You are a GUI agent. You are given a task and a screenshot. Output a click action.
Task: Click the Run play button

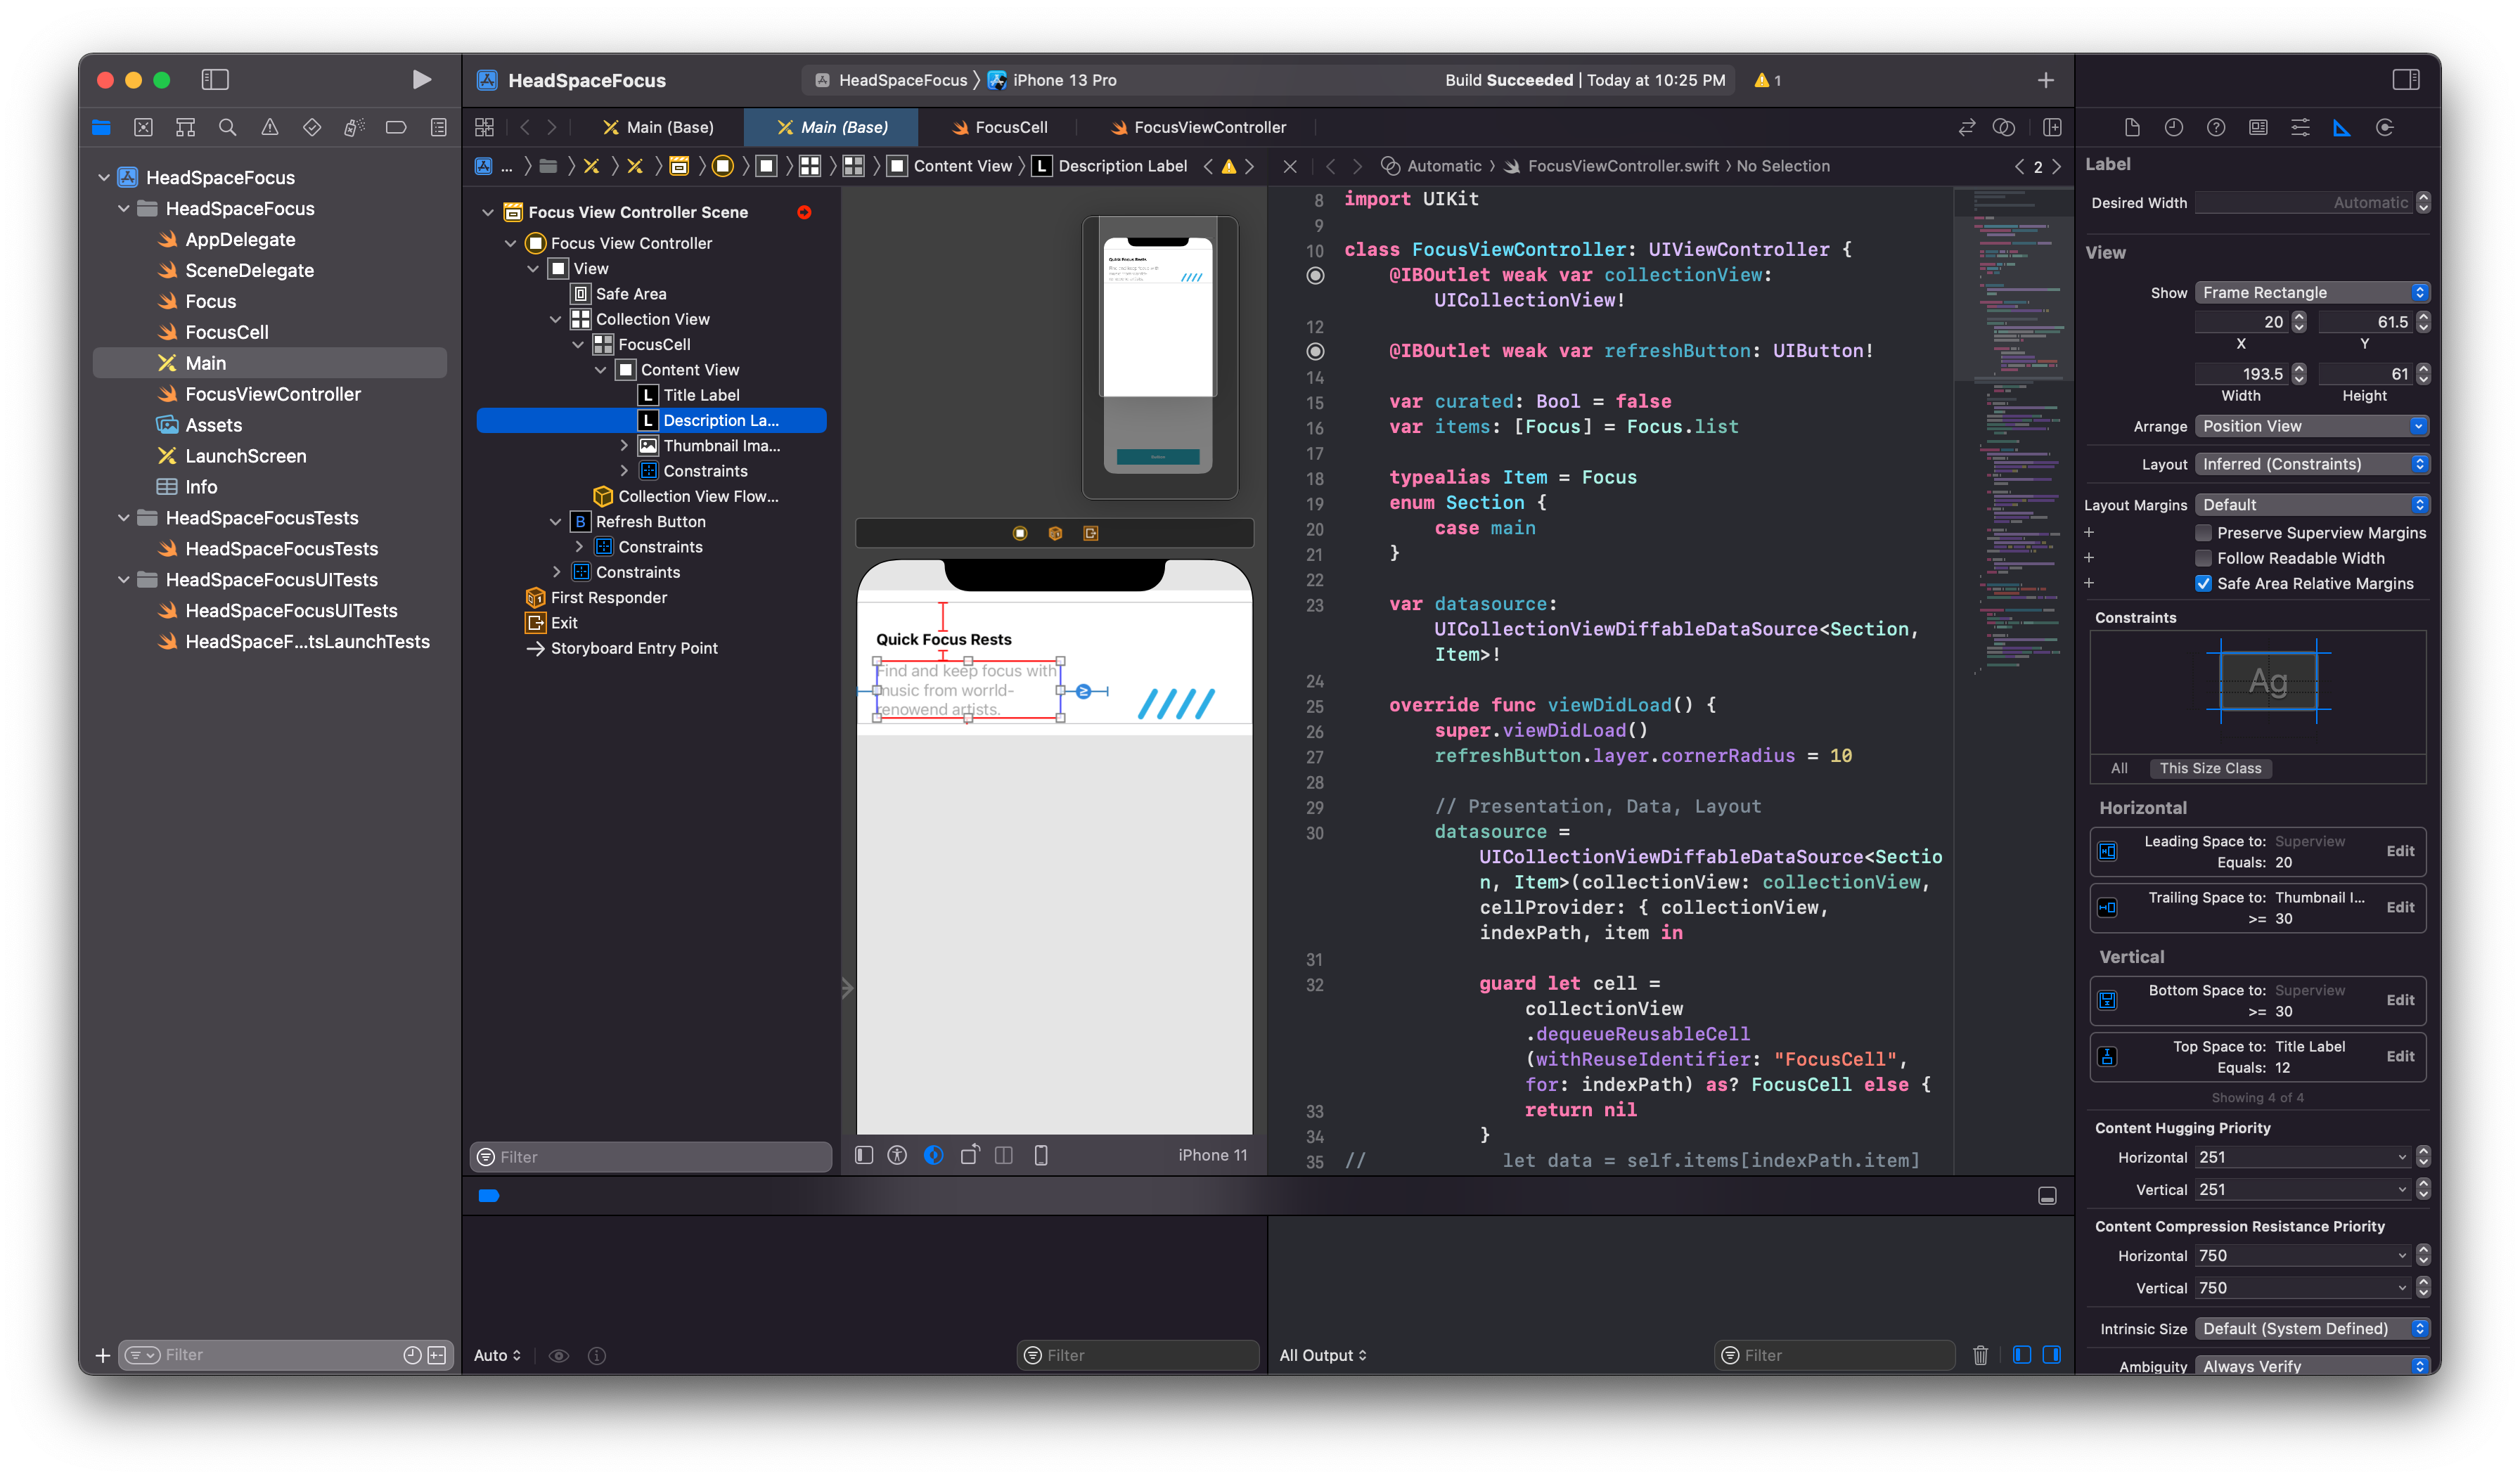coord(421,80)
